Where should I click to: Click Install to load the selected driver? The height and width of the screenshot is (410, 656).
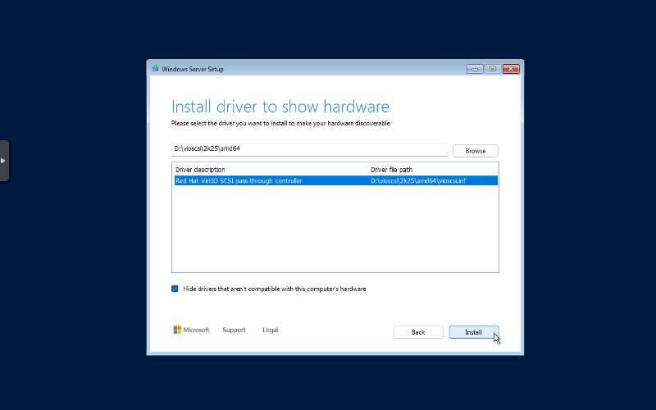[473, 332]
